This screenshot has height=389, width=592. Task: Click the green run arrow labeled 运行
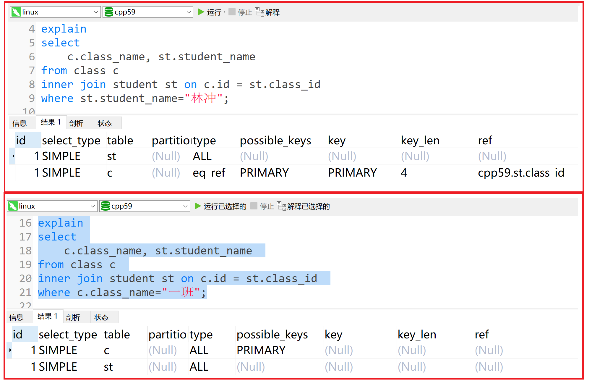pos(209,12)
